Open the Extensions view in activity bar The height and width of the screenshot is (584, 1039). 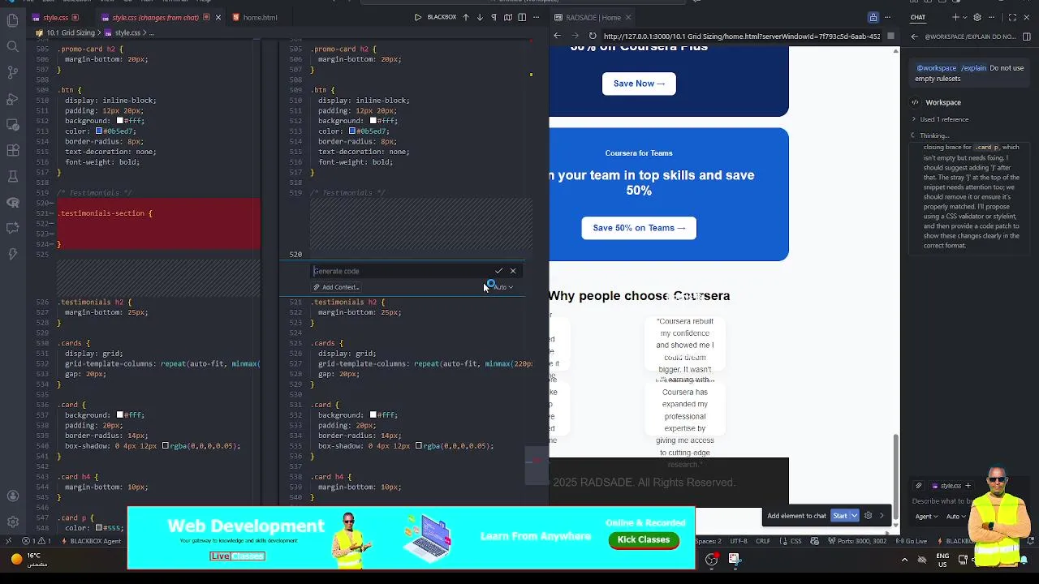click(x=12, y=150)
